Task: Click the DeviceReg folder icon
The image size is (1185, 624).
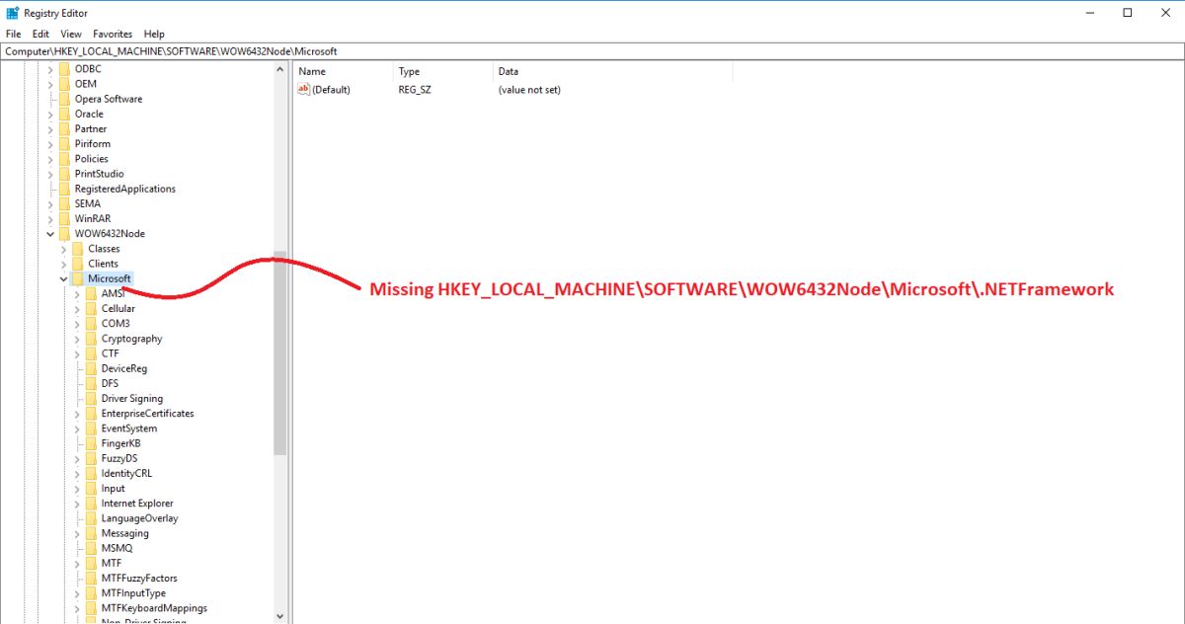Action: (91, 368)
